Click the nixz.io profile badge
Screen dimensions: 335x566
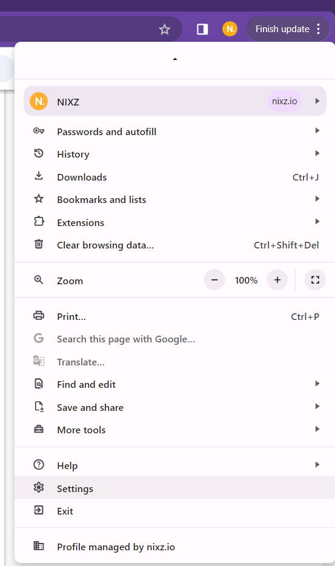coord(285,101)
